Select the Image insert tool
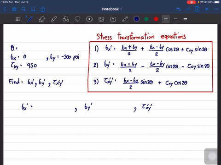 101,19
